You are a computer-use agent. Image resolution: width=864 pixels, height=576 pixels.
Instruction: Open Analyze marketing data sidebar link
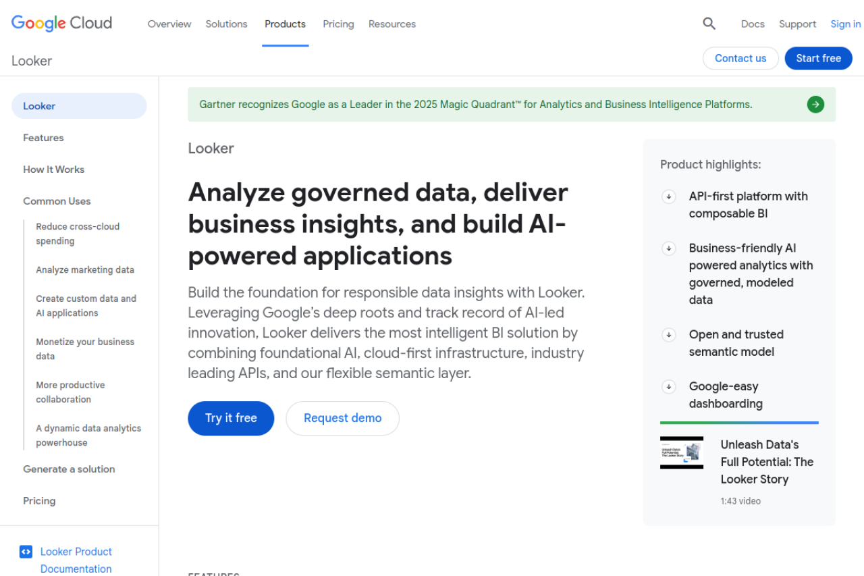pos(85,269)
